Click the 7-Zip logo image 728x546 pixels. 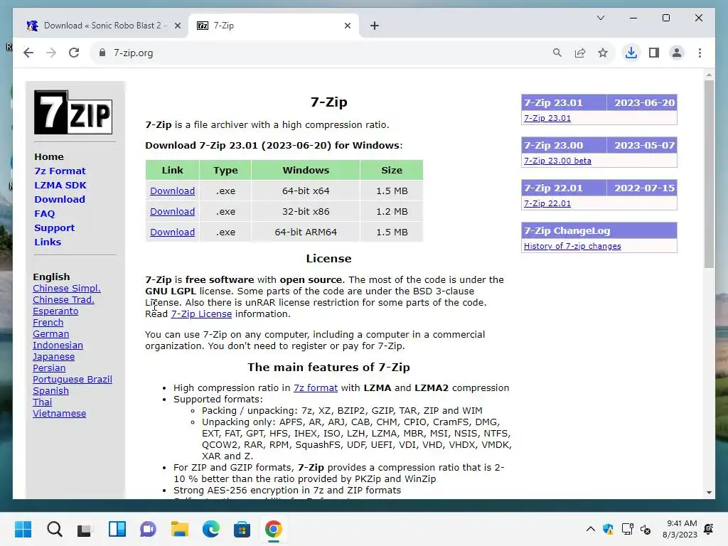coord(73,112)
